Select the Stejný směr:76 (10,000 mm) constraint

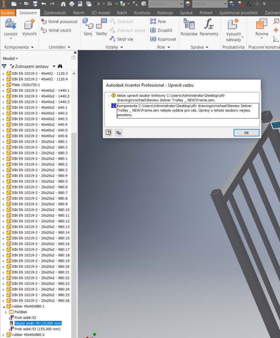[x=38, y=323]
